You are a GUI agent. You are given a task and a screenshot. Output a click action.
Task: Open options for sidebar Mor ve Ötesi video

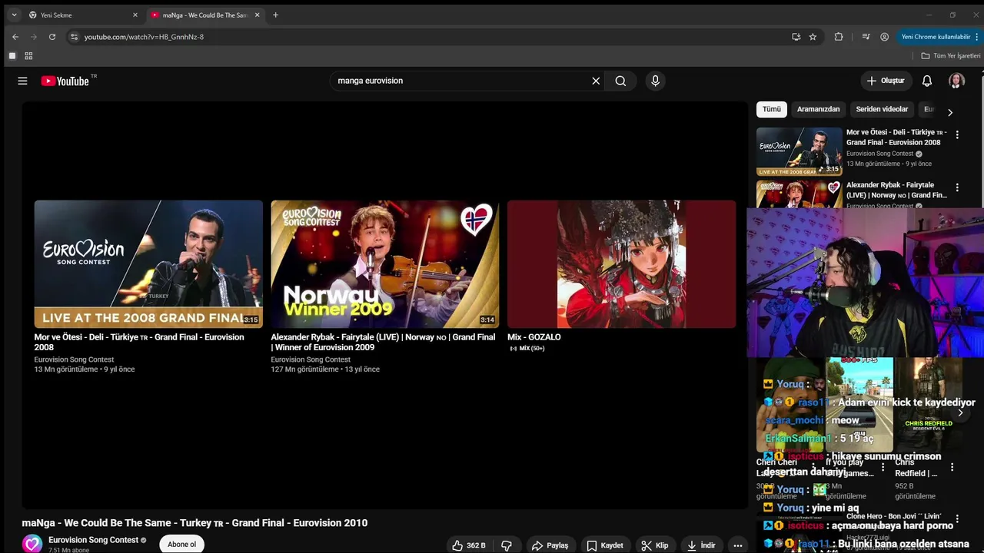tap(957, 135)
